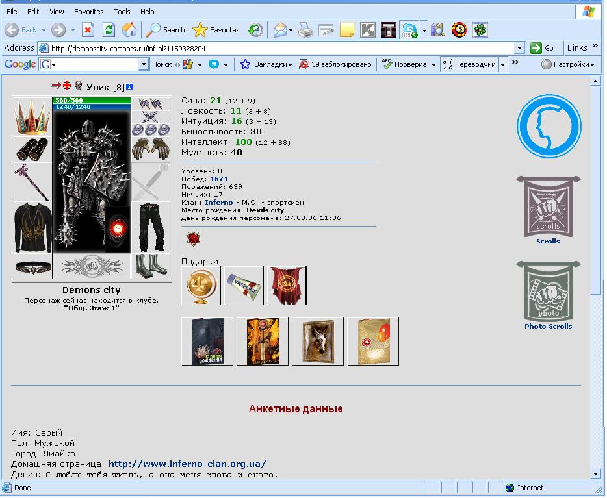The image size is (607, 498).
Task: Open dropdown next to mail icon
Action: [x=291, y=30]
